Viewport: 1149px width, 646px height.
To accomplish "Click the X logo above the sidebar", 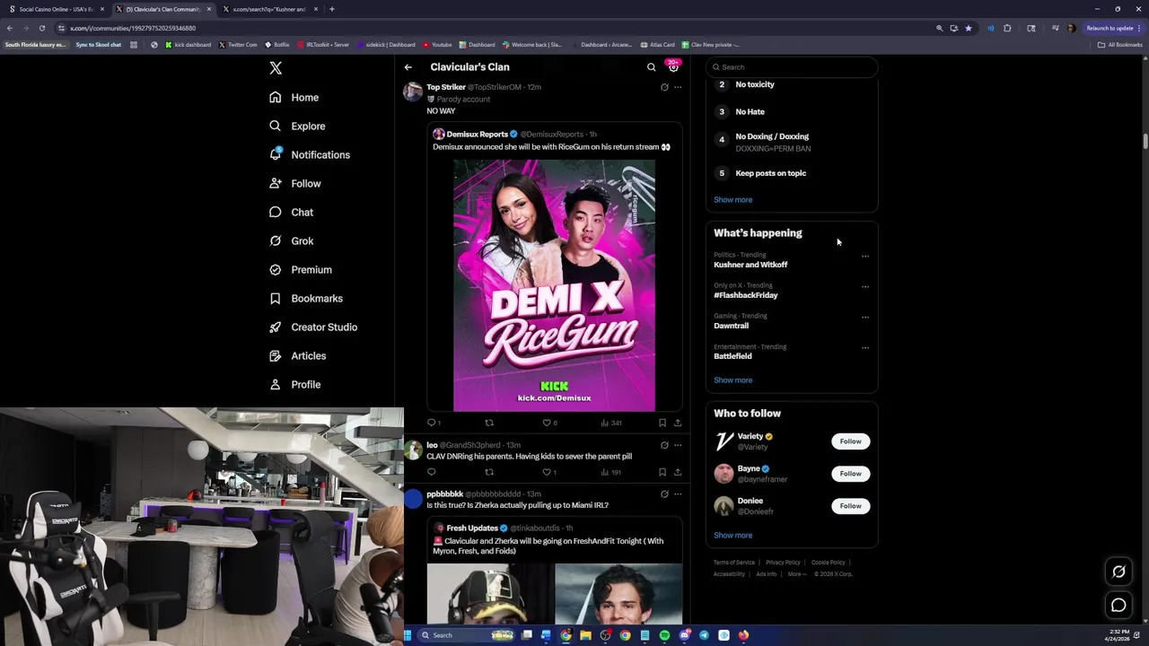I will pos(276,68).
